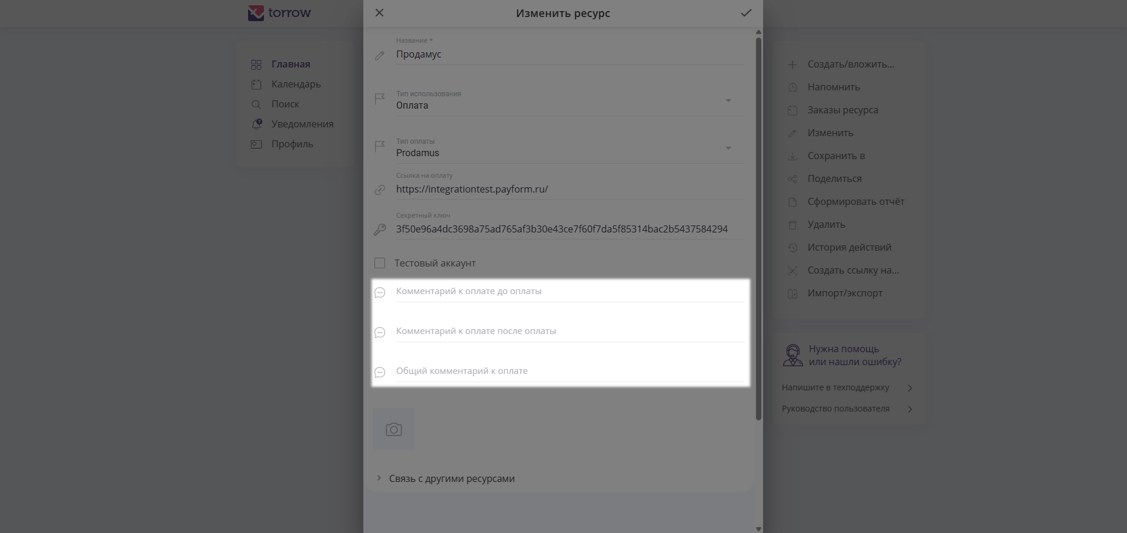This screenshot has width=1127, height=533.
Task: Click the dialog's vertical scrollbar
Action: point(758,229)
